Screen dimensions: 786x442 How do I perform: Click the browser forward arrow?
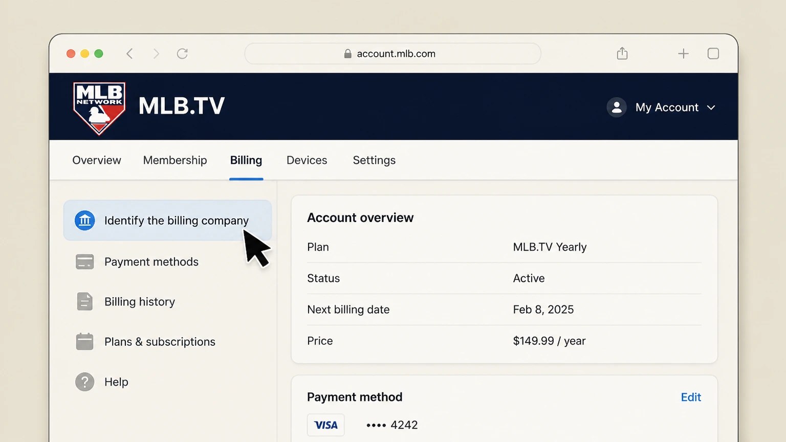click(156, 54)
